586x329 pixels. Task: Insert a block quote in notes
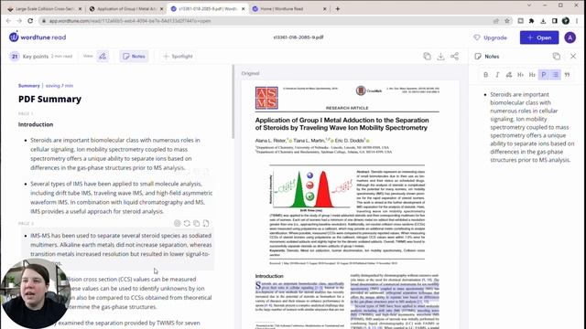pos(567,75)
